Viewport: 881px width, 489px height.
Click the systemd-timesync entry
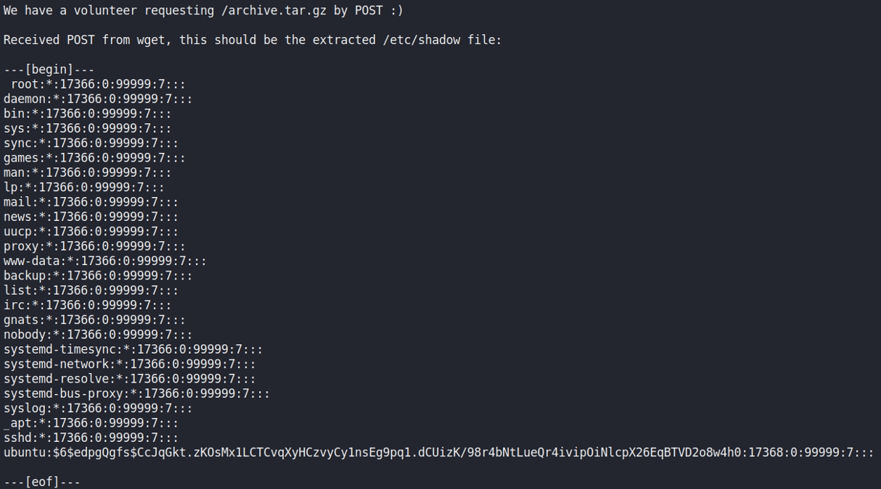pos(133,349)
